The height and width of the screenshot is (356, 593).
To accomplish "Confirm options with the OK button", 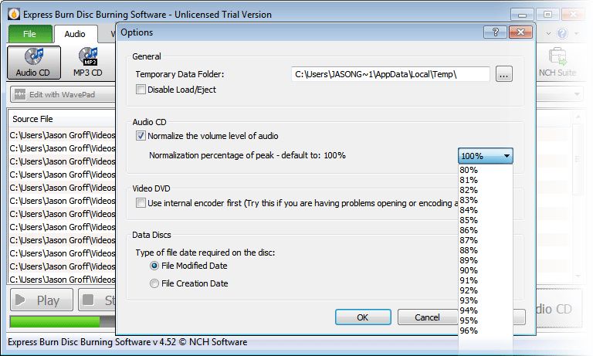I will 363,317.
